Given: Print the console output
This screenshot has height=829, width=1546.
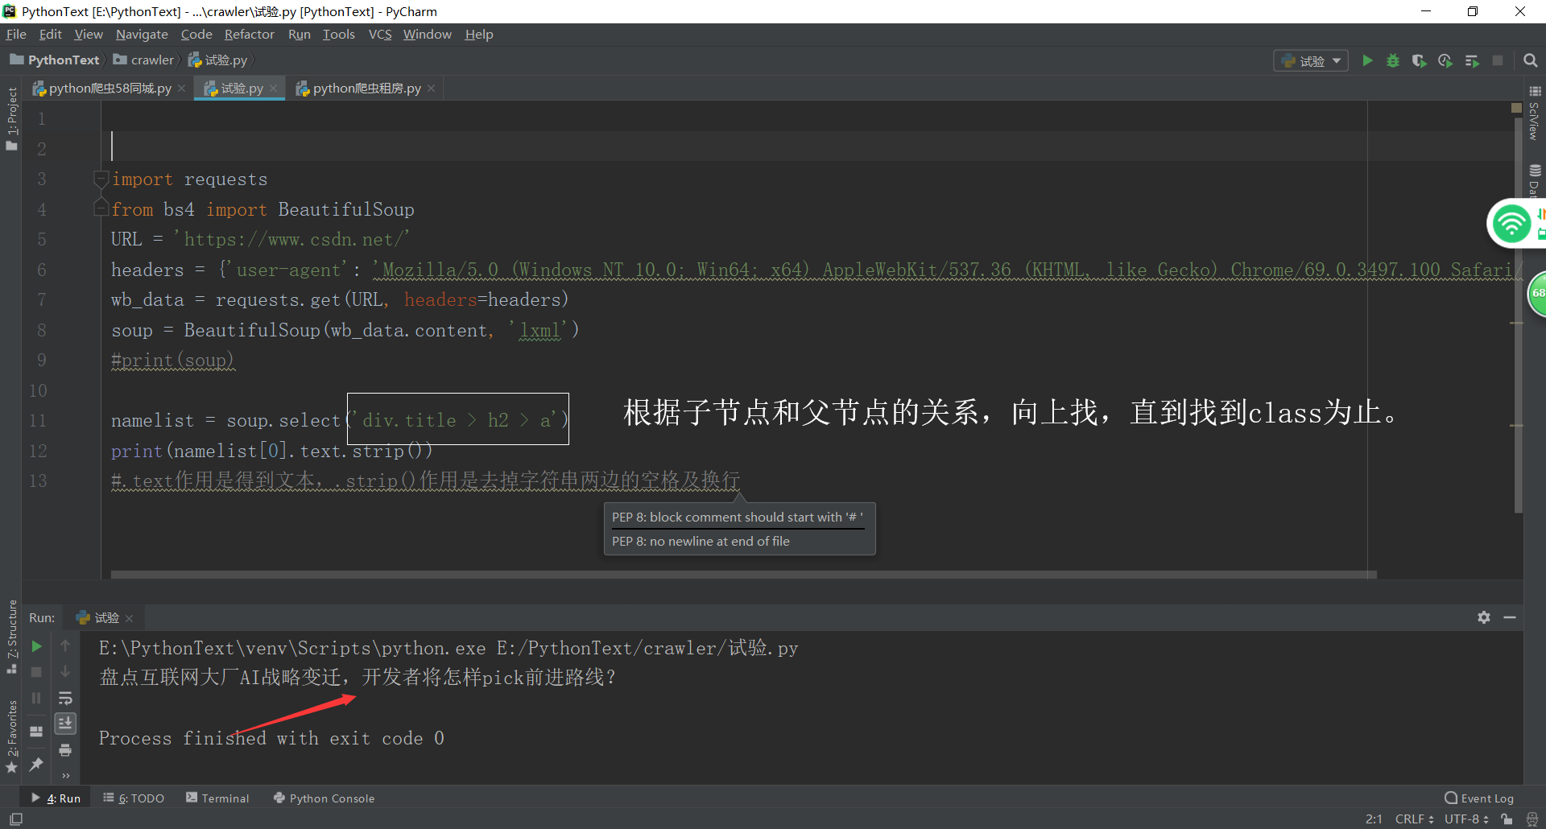Looking at the screenshot, I should click(x=66, y=749).
